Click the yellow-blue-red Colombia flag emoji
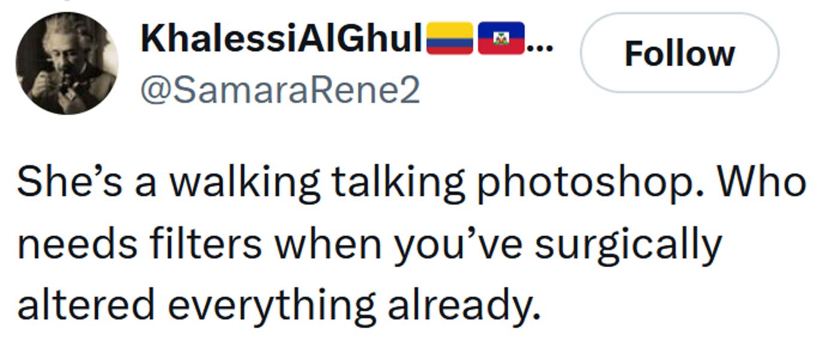Screen dimensions: 817x341 pyautogui.click(x=449, y=38)
